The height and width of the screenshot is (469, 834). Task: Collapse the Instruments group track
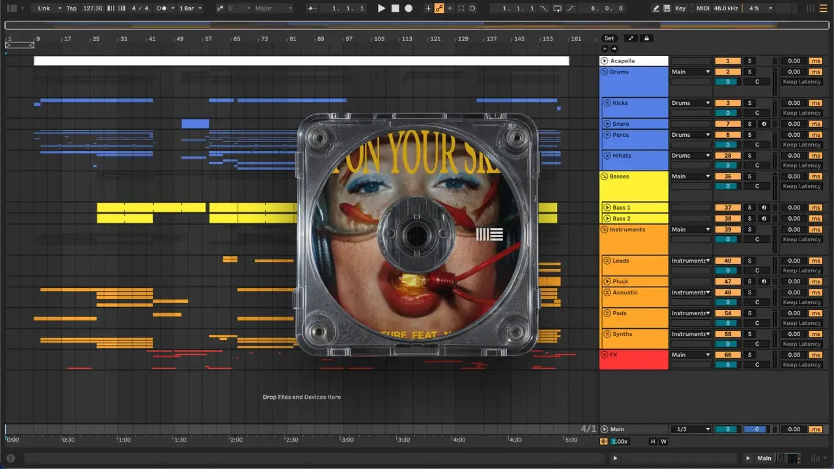(605, 229)
